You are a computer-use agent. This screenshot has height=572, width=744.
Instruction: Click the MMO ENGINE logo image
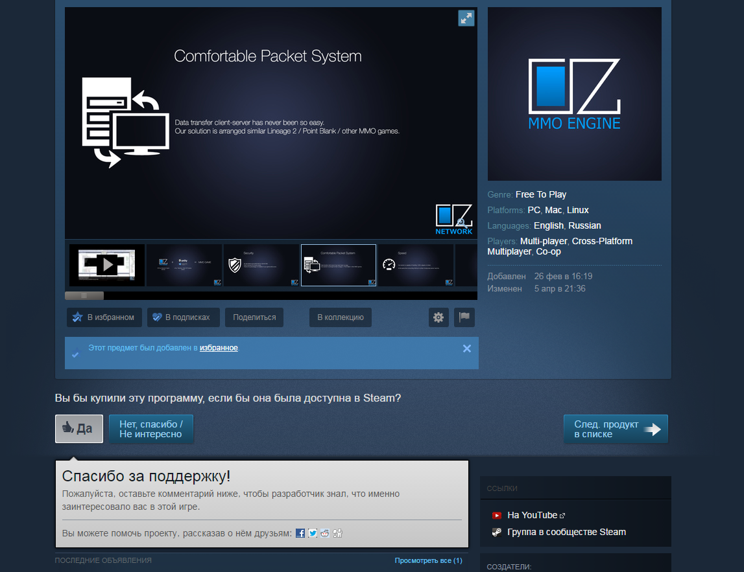[x=575, y=94]
